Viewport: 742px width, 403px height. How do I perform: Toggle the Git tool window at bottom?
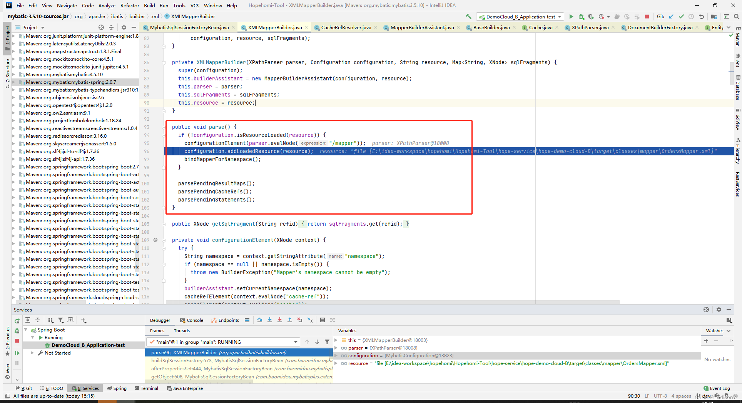coord(24,388)
